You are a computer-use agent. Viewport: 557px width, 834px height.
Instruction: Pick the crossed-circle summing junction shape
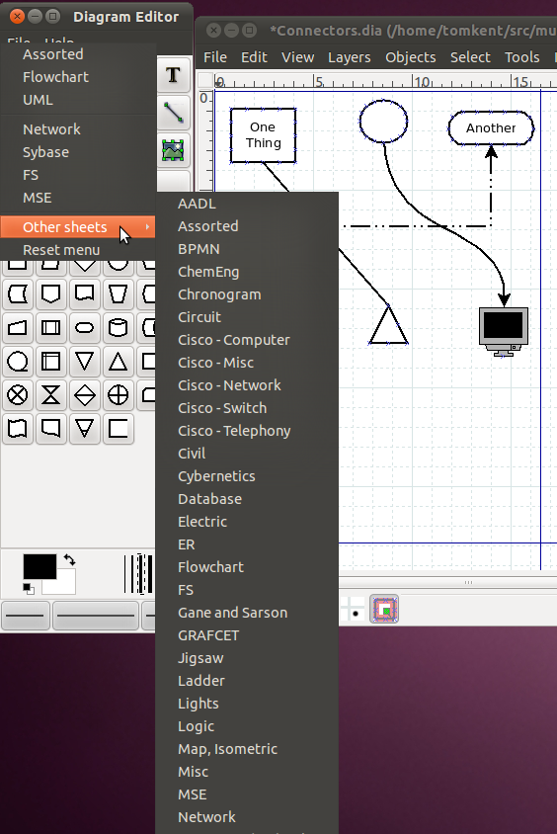18,395
